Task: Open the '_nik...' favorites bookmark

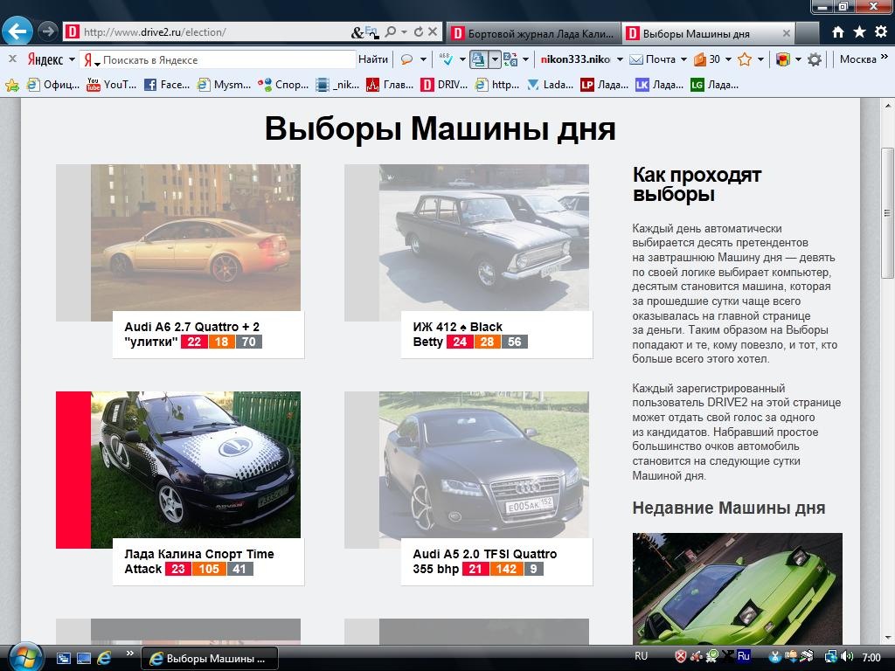Action: [338, 85]
